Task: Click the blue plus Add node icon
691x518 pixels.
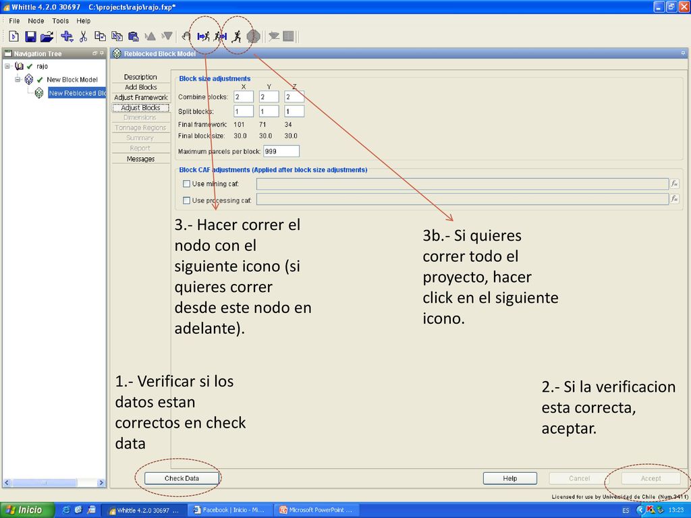Action: click(67, 36)
